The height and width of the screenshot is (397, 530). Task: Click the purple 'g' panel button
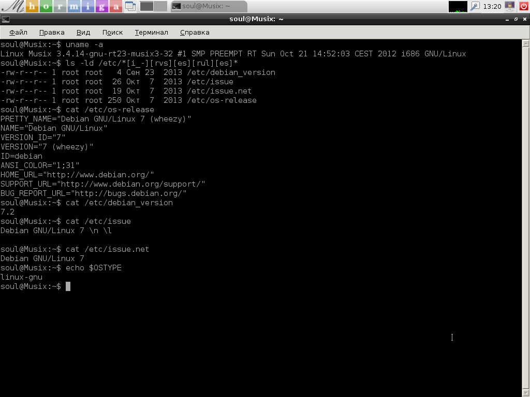tap(102, 6)
